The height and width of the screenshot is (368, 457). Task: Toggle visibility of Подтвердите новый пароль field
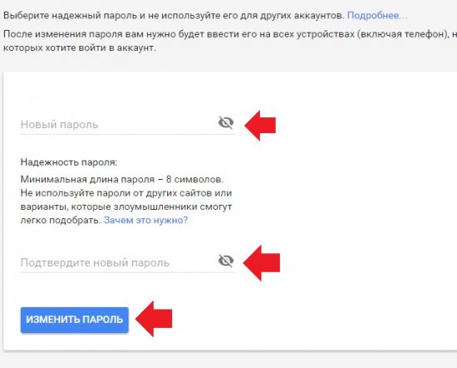click(x=226, y=261)
